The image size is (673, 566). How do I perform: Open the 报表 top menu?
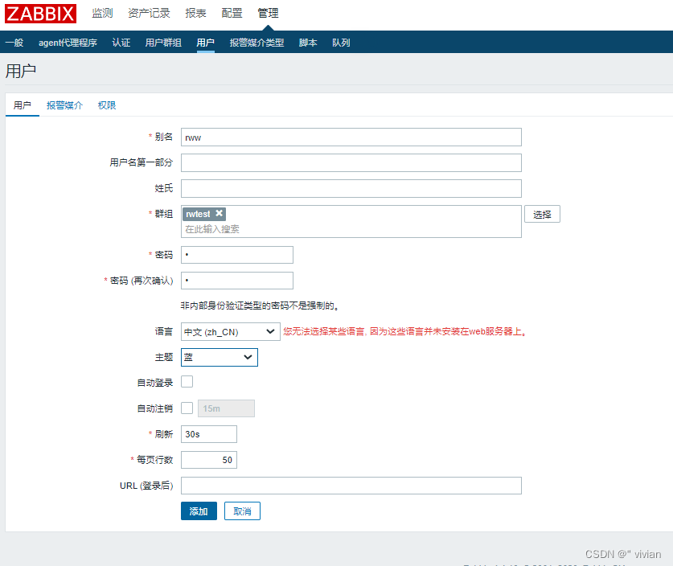[x=195, y=14]
